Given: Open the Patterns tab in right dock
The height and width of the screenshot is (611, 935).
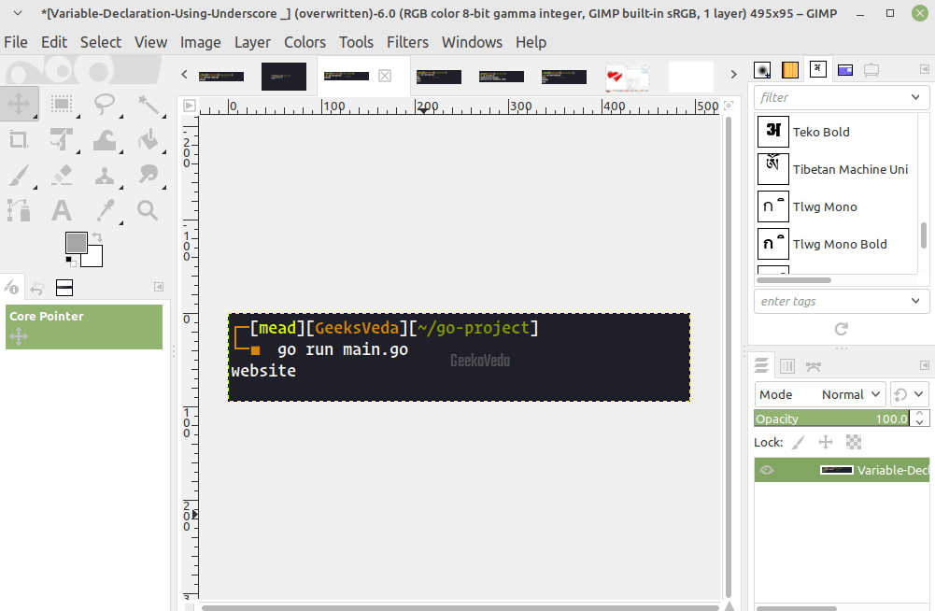Looking at the screenshot, I should pos(789,70).
